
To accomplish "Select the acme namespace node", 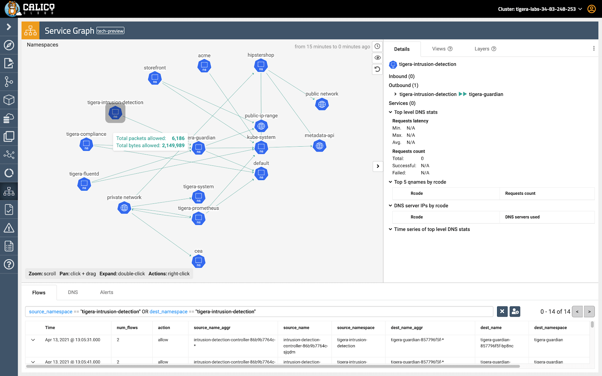I will pyautogui.click(x=204, y=66).
